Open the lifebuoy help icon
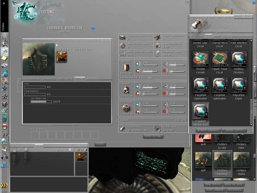257x193 pixels. [5, 126]
